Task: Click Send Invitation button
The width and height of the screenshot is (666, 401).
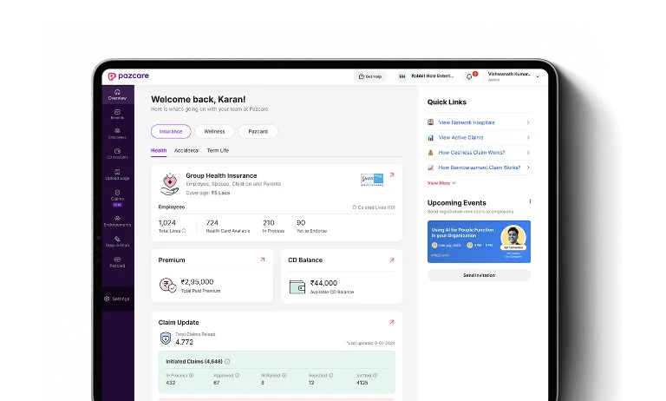Action: point(479,275)
